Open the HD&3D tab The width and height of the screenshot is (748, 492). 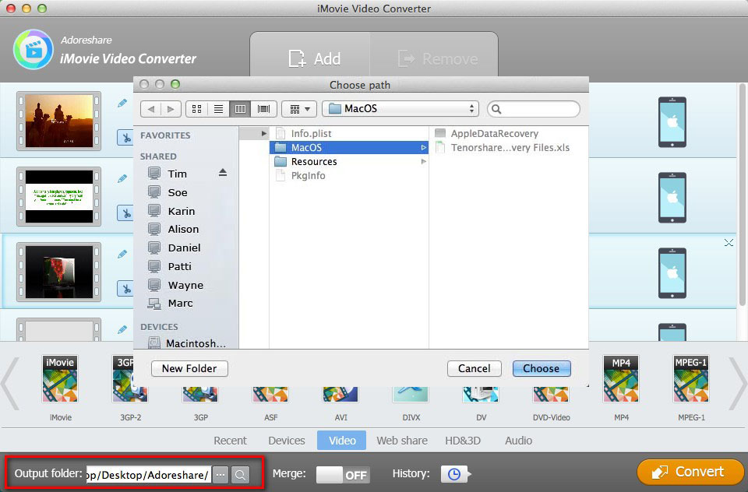pyautogui.click(x=463, y=441)
